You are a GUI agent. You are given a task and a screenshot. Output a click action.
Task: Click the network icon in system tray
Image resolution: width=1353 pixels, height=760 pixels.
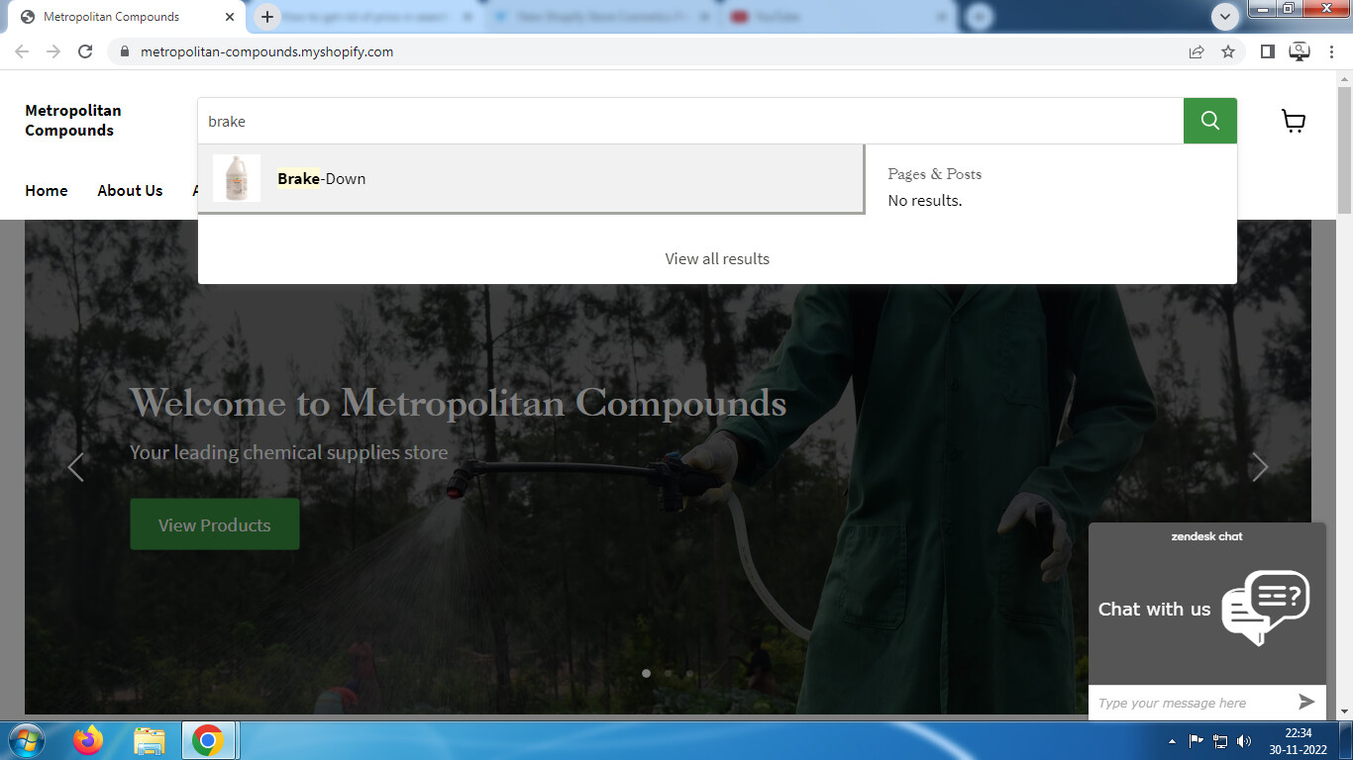tap(1220, 741)
